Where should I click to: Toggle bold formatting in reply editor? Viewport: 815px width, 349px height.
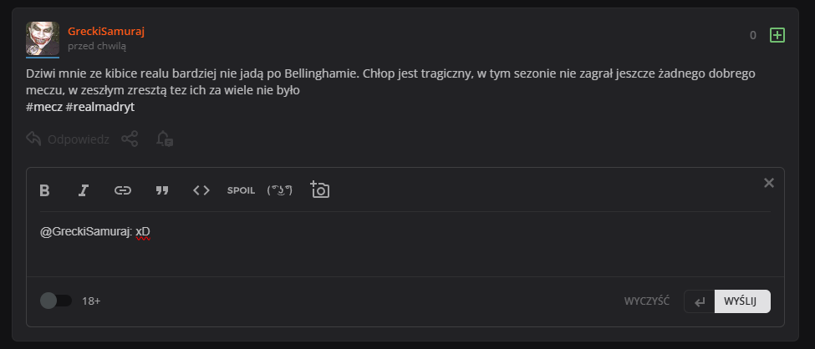pos(44,190)
